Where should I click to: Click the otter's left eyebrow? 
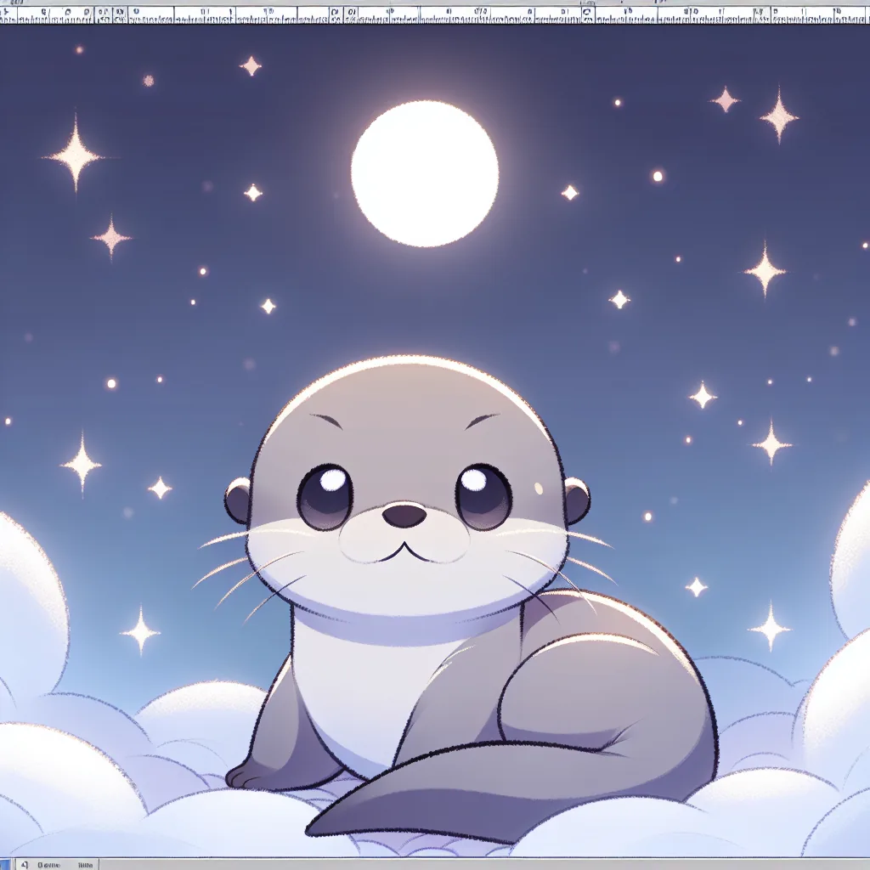click(x=324, y=422)
